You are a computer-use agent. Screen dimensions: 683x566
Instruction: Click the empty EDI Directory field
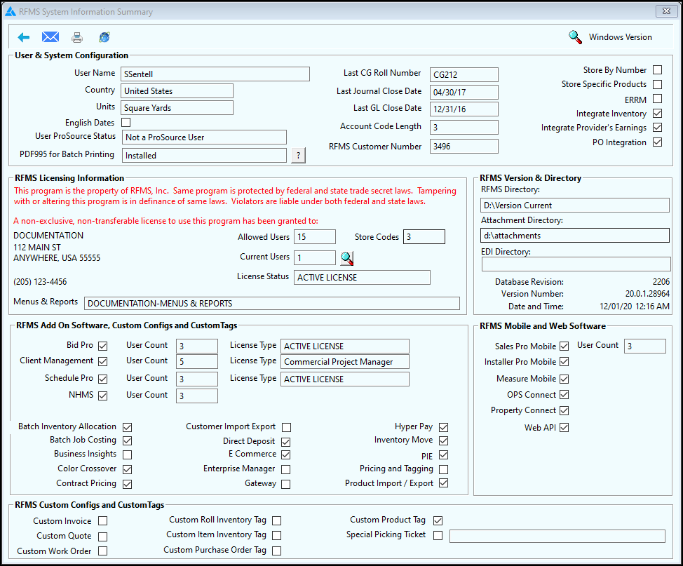click(x=576, y=264)
